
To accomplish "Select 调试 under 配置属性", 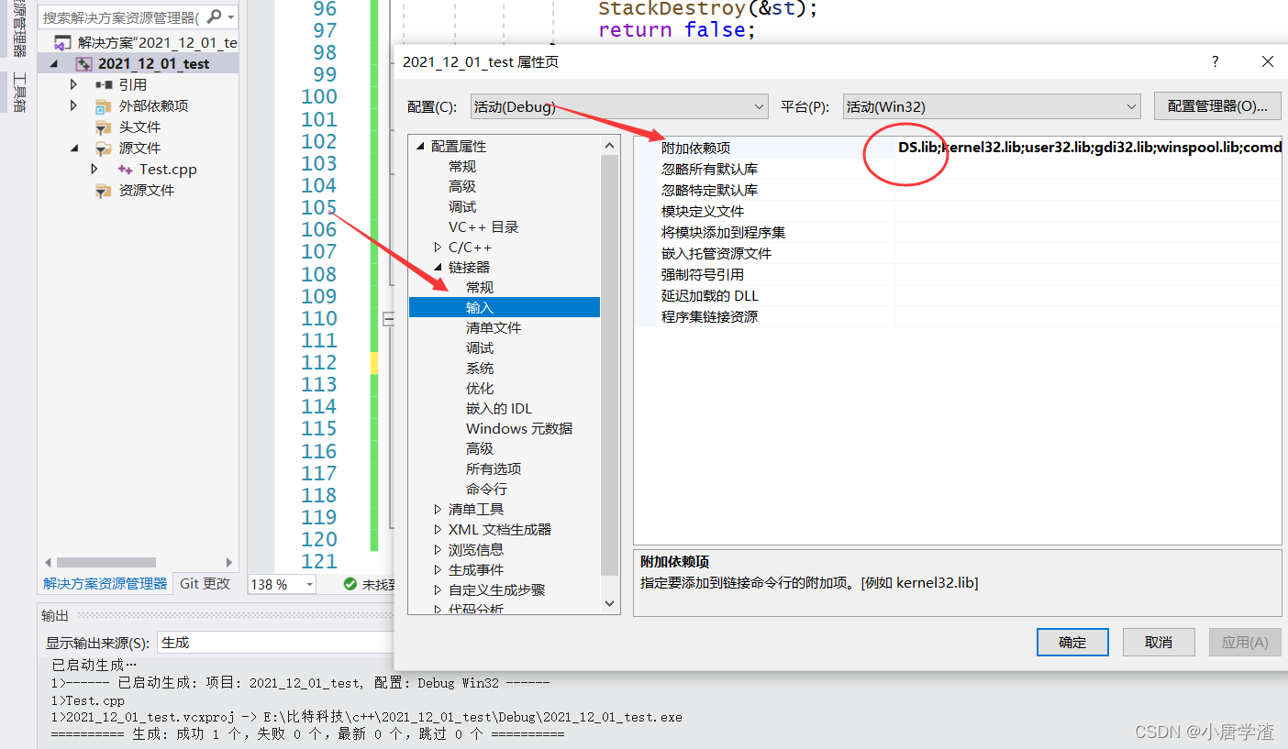I will [x=462, y=206].
